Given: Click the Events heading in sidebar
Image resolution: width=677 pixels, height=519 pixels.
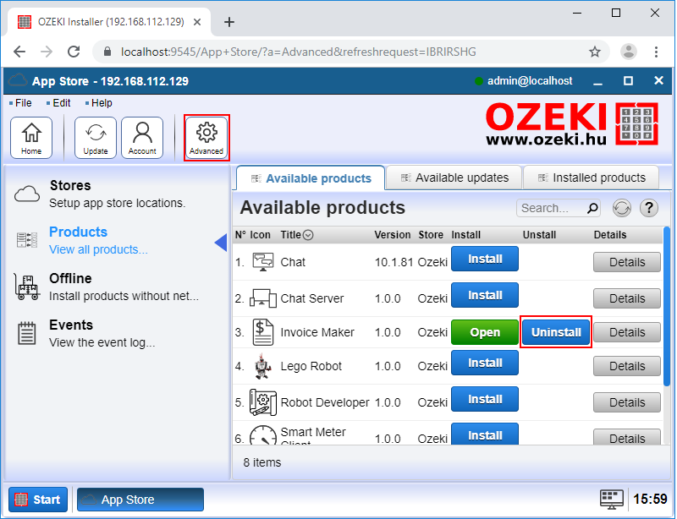Looking at the screenshot, I should (71, 325).
